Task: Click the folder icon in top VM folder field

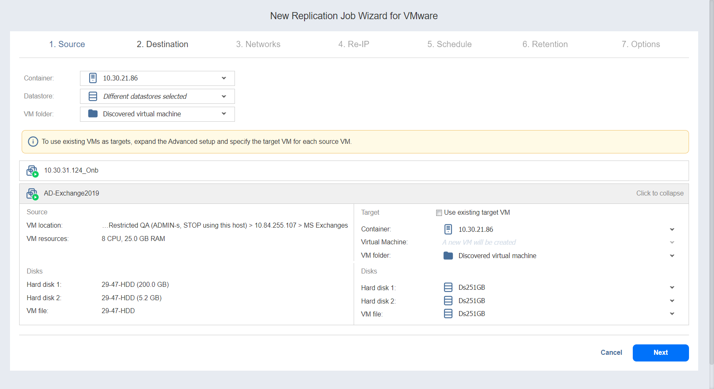Action: (93, 114)
